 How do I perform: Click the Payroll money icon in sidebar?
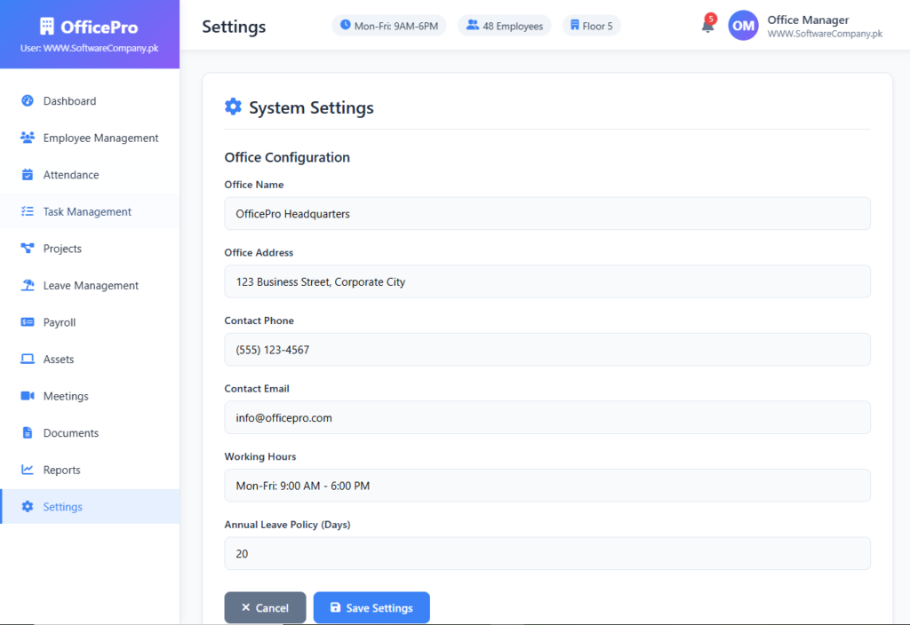(x=28, y=322)
